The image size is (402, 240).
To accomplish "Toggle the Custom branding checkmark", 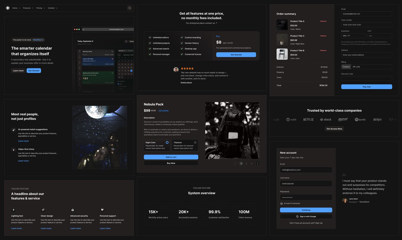I will [x=182, y=37].
